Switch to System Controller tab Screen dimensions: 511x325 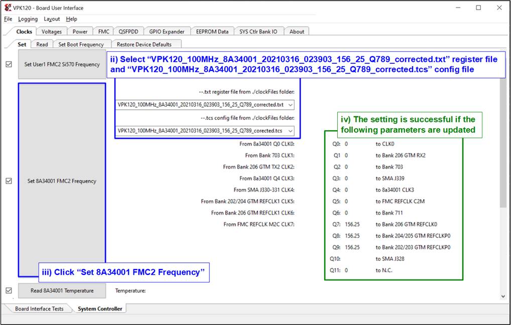tap(100, 309)
